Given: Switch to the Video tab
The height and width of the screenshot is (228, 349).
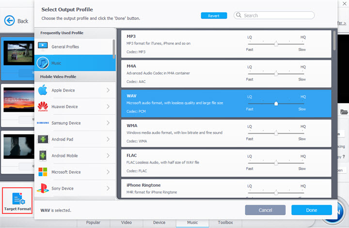Looking at the screenshot, I should point(126,223).
